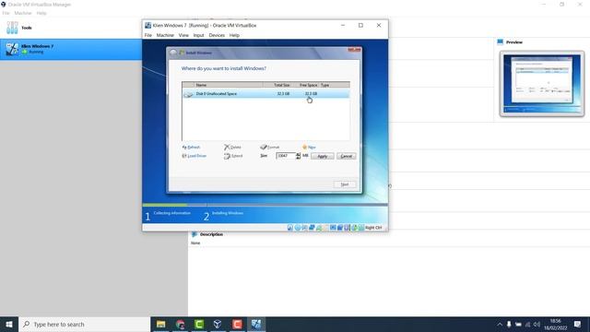590x332 pixels.
Task: Open the Machine menu in VM window
Action: click(165, 35)
